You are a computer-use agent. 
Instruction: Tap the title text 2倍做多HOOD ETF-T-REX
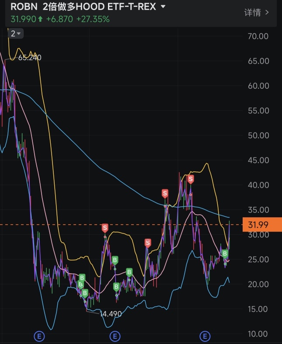[x=99, y=7]
